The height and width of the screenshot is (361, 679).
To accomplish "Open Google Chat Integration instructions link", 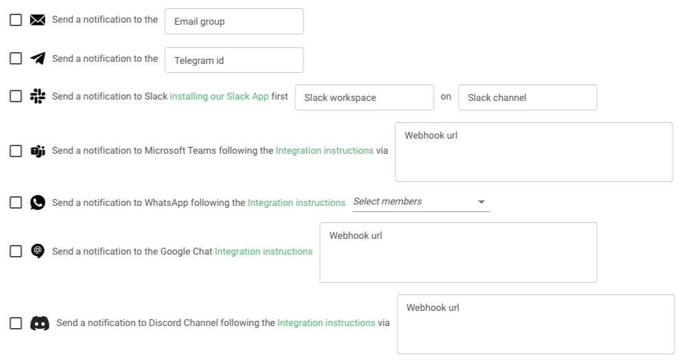I will point(263,251).
